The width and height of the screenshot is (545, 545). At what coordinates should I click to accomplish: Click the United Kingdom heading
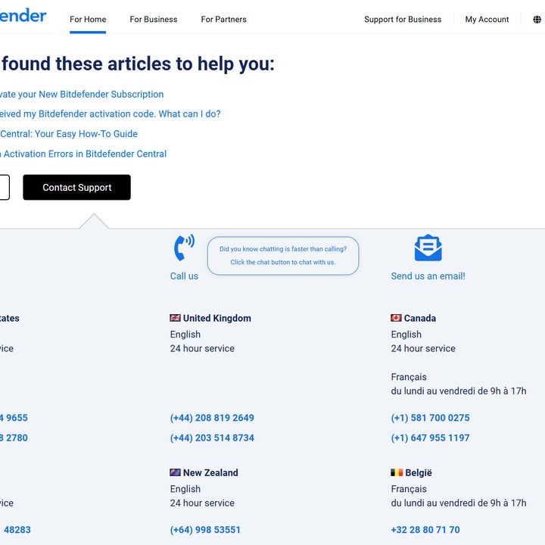(x=217, y=318)
